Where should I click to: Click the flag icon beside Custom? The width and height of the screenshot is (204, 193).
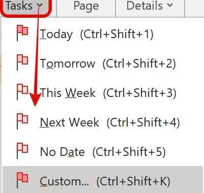pyautogui.click(x=22, y=180)
